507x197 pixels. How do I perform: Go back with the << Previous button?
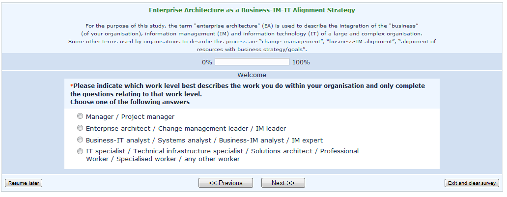[x=225, y=183]
